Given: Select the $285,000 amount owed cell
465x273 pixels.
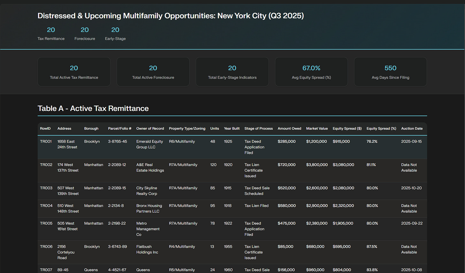Looking at the screenshot, I should 287,142.
